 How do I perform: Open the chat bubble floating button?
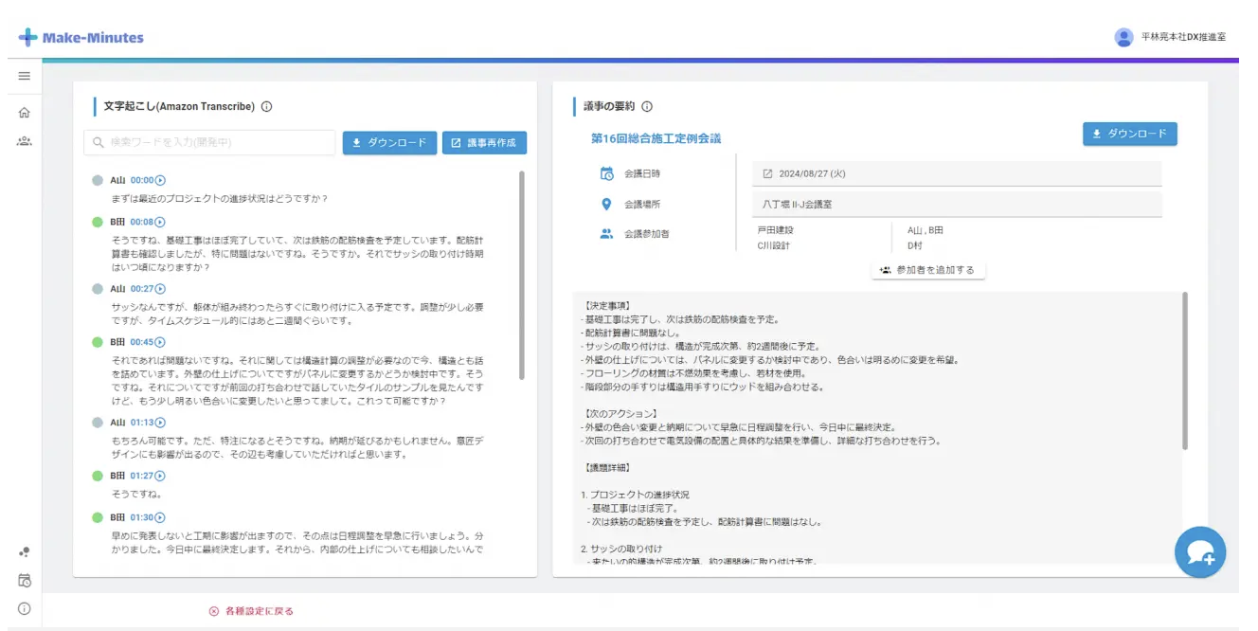tap(1199, 552)
